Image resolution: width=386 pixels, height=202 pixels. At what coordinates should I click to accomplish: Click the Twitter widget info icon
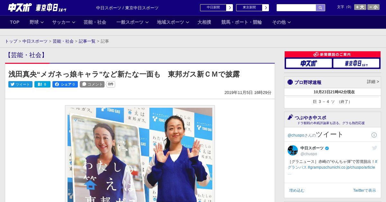(374, 135)
